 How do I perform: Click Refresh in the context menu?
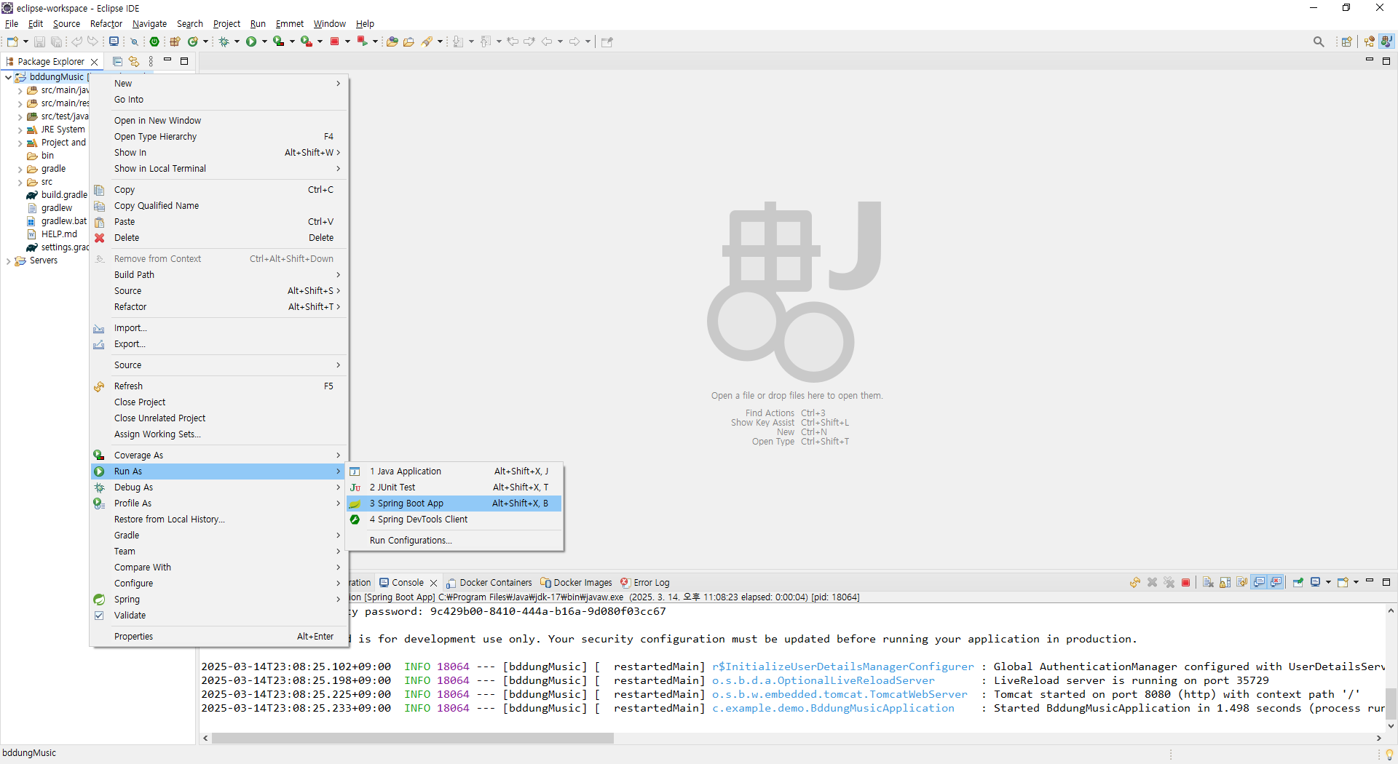218,386
